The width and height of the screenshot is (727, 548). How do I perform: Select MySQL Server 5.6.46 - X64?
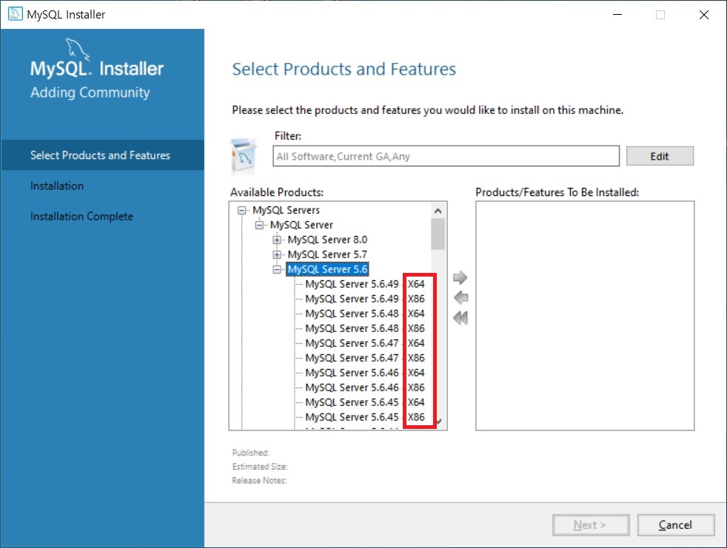tap(365, 373)
